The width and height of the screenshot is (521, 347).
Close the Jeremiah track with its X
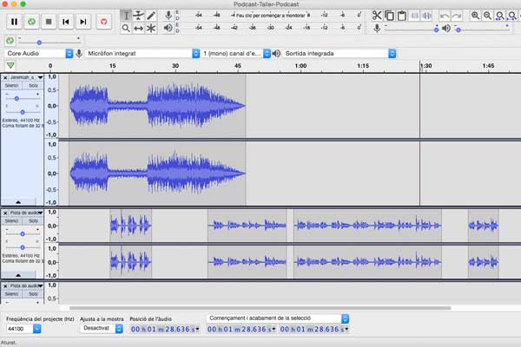[x=5, y=78]
